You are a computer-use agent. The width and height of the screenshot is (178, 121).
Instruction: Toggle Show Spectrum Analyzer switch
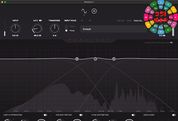pyautogui.click(x=172, y=43)
